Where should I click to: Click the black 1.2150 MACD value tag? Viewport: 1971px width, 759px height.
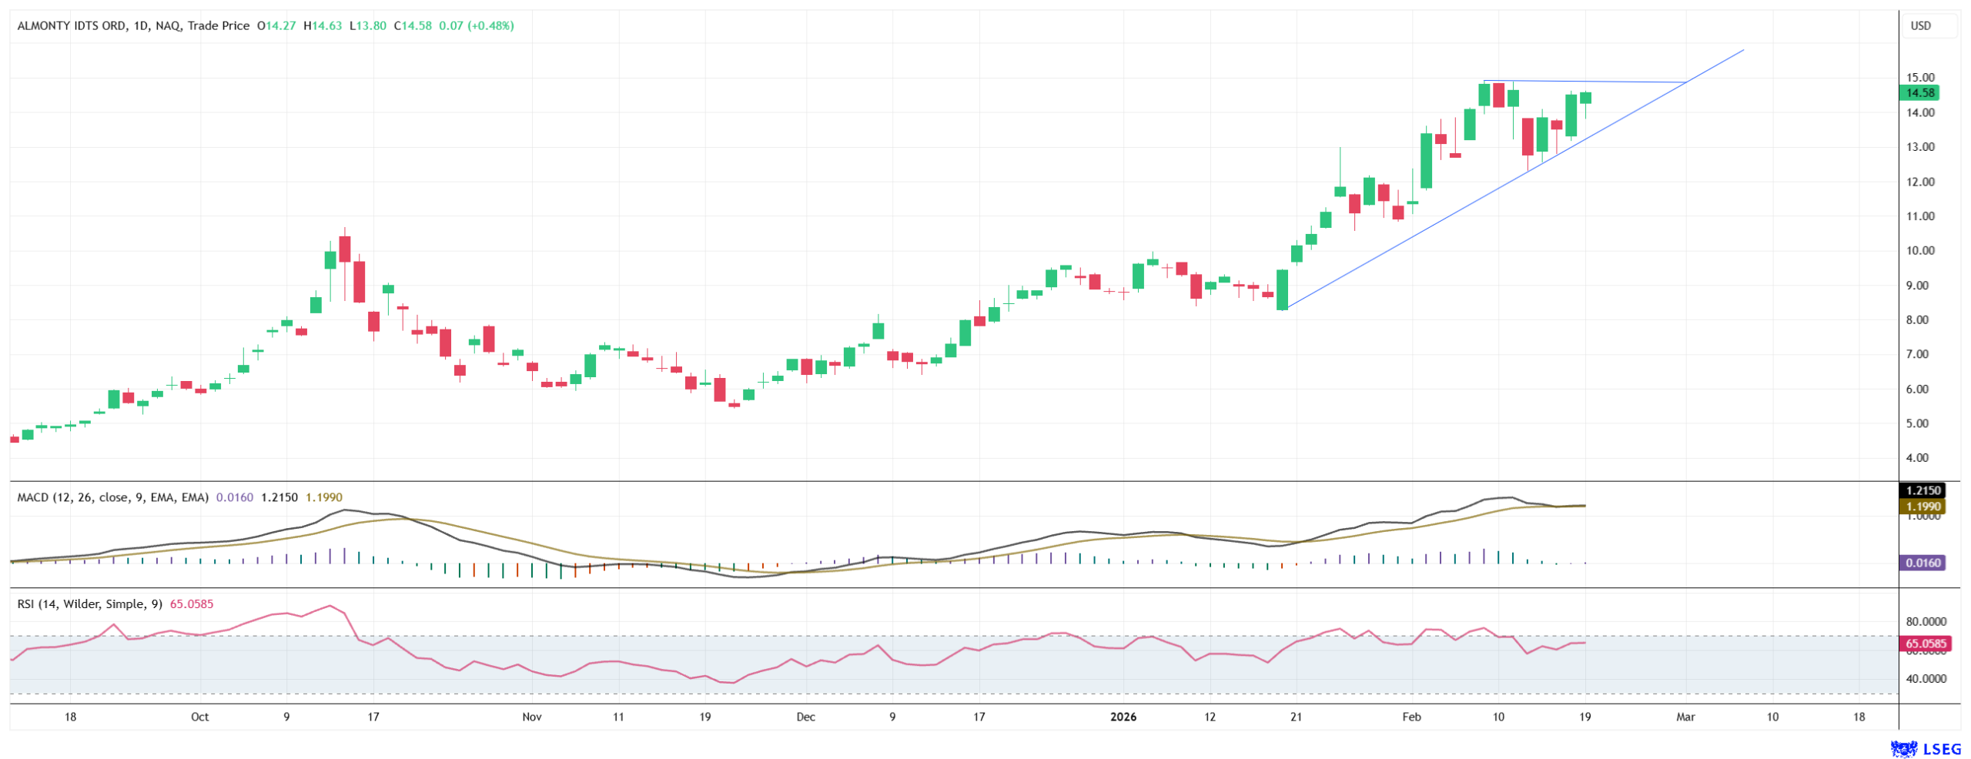click(x=1921, y=490)
